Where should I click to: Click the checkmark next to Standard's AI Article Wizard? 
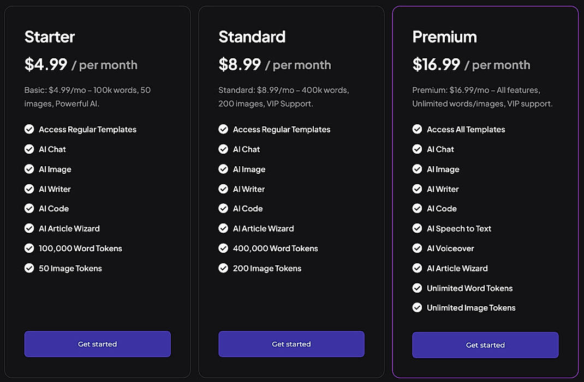click(223, 228)
